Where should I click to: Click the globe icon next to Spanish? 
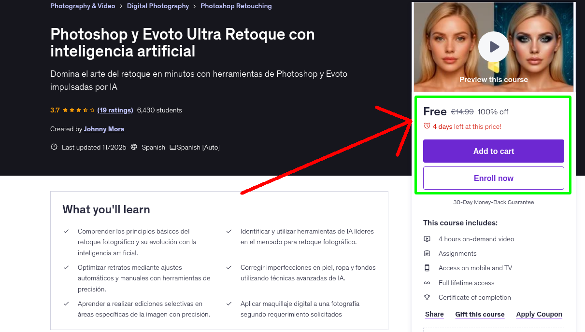coord(134,147)
